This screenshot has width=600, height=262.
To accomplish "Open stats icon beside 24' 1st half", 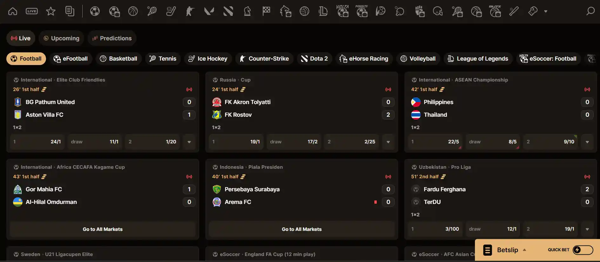I will [x=243, y=89].
